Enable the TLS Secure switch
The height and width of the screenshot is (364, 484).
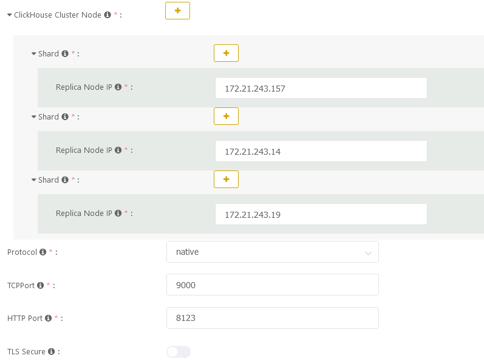pyautogui.click(x=179, y=352)
